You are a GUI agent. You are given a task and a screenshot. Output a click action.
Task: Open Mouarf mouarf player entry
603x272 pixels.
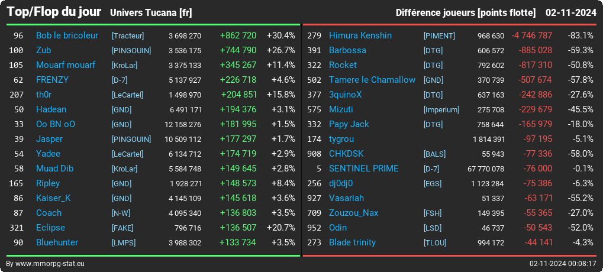66,65
